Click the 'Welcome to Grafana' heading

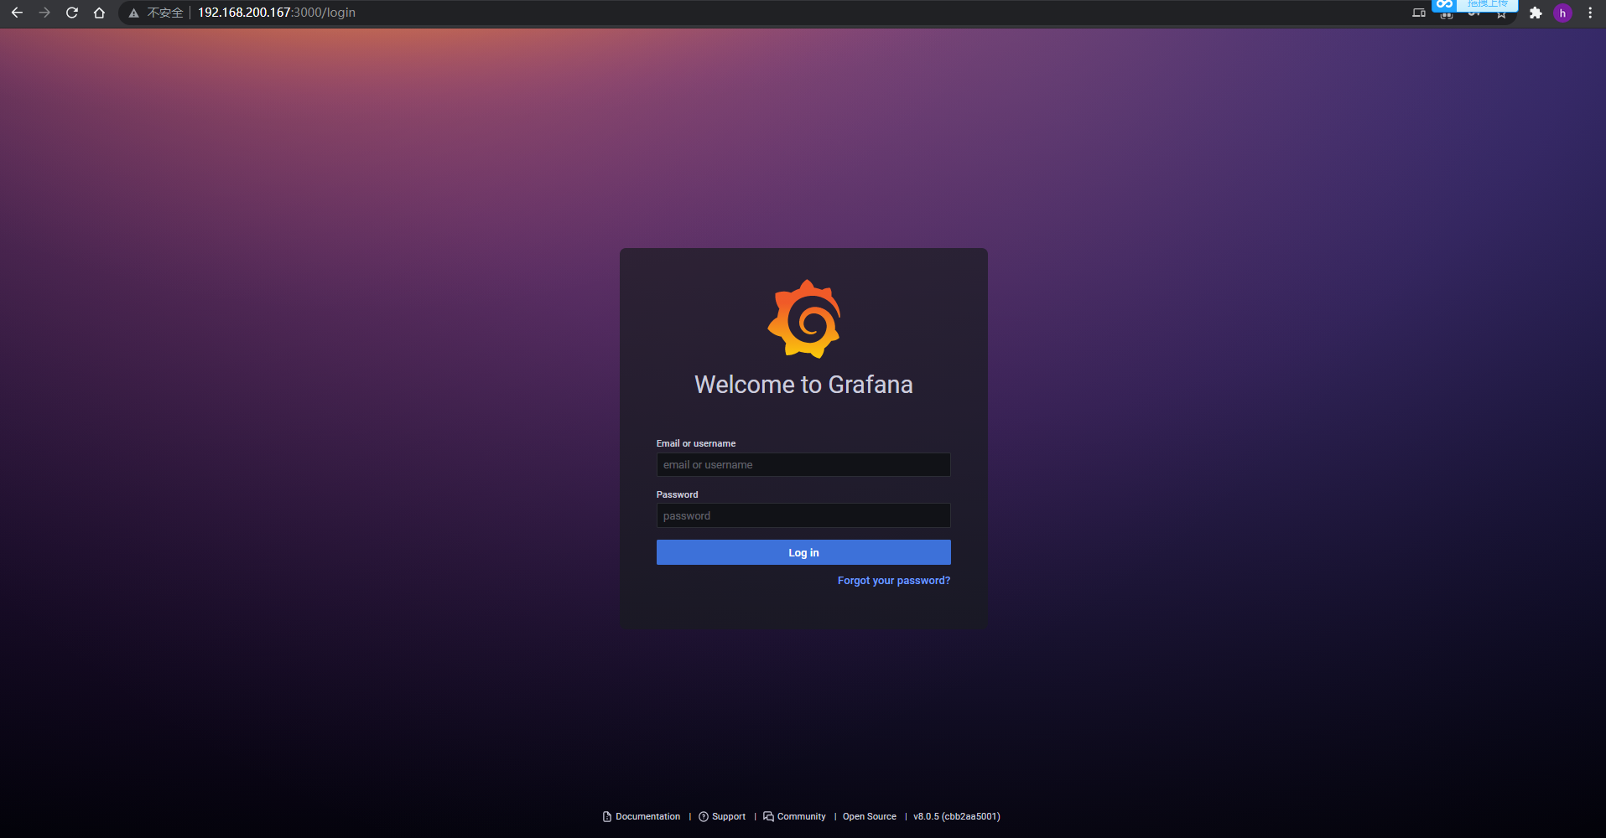pyautogui.click(x=803, y=385)
